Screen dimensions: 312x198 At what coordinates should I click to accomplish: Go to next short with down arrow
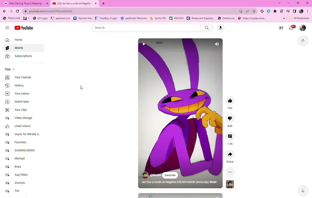(303, 191)
